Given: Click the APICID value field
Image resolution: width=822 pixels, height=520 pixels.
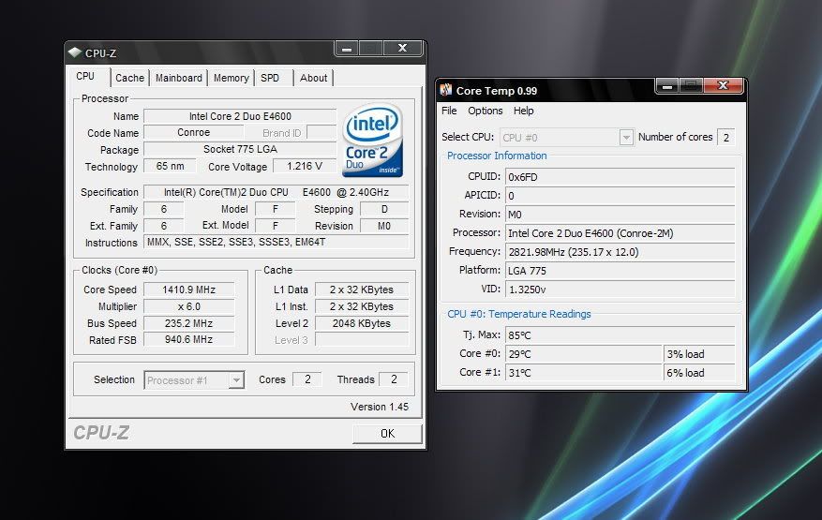Looking at the screenshot, I should point(620,196).
